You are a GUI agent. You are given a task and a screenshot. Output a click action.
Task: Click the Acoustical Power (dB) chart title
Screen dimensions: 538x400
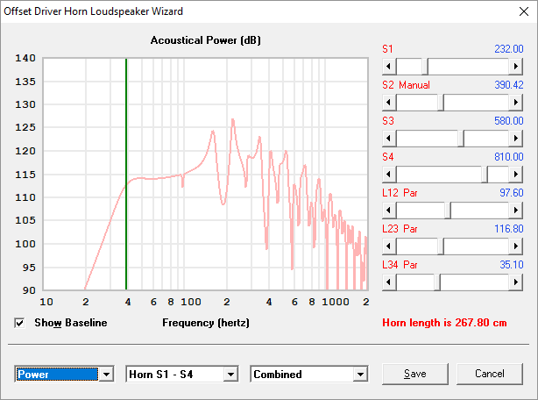tap(206, 40)
